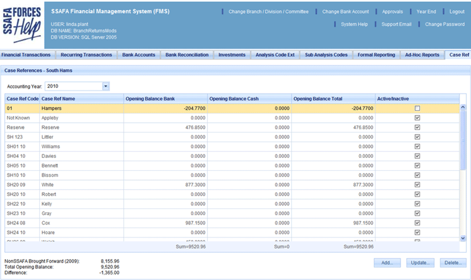Open the Financial Transactions tab
Screen dimensions: 471x280
pos(26,55)
